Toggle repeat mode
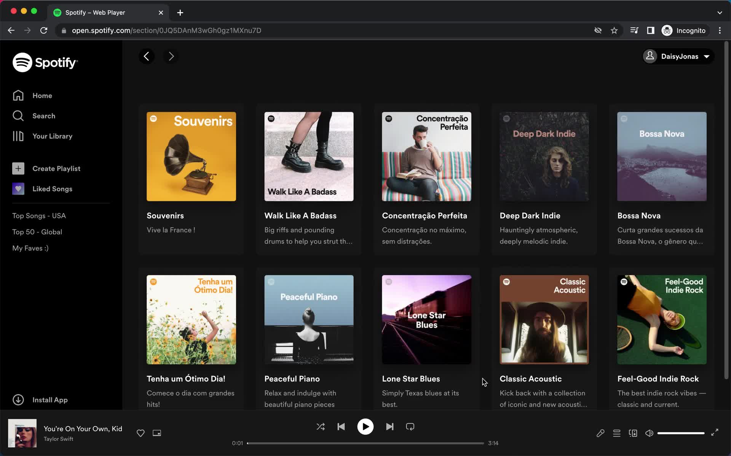Image resolution: width=731 pixels, height=456 pixels. pyautogui.click(x=410, y=426)
